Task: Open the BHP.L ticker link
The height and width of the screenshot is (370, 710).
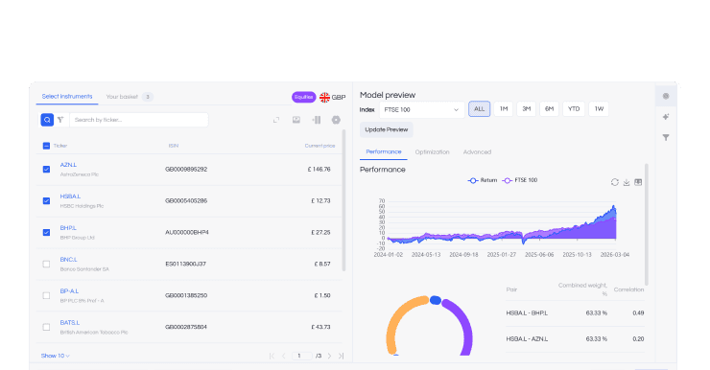Action: tap(68, 228)
